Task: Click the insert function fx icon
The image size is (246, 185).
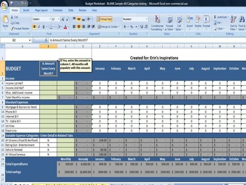Action: tap(46, 40)
